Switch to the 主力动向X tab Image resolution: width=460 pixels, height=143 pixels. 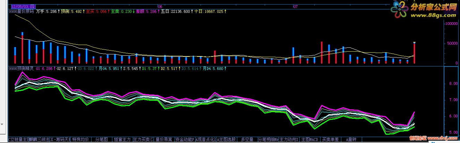(x=289, y=140)
